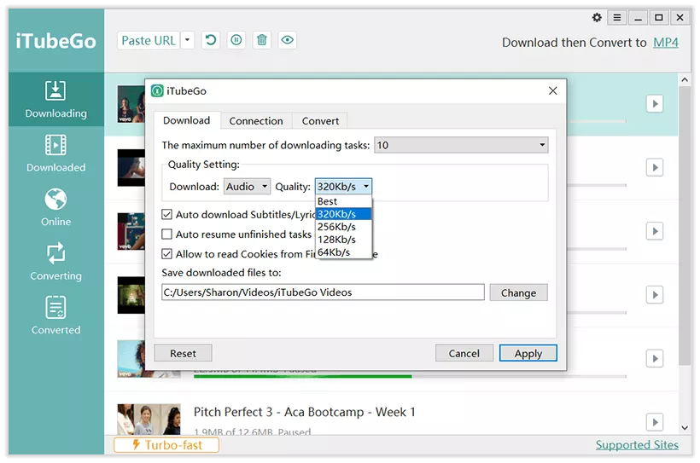Open maximum downloading tasks dropdown
The height and width of the screenshot is (463, 700).
(461, 145)
